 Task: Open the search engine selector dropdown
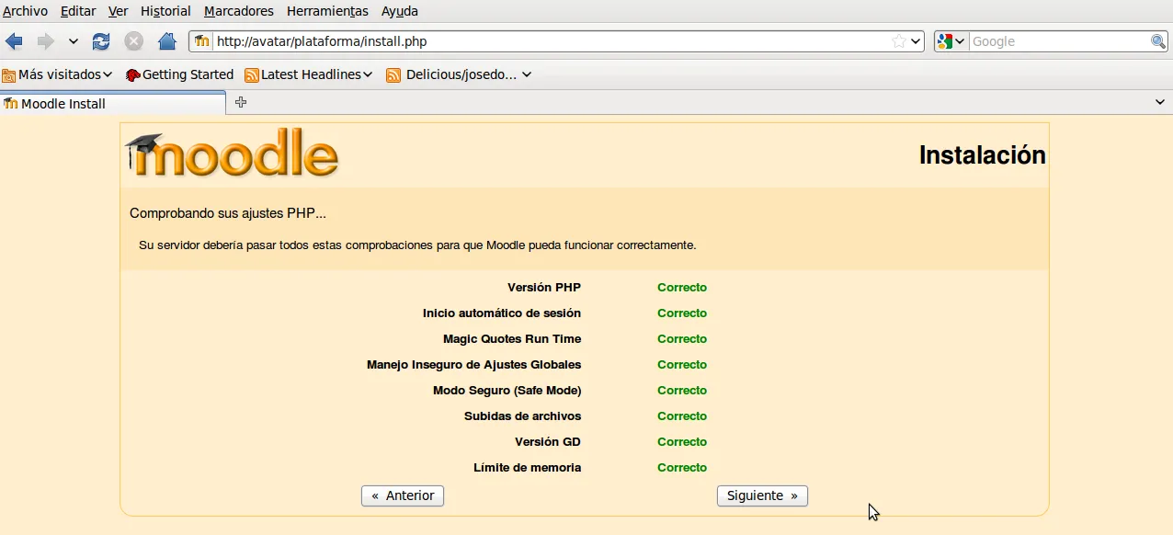pyautogui.click(x=951, y=41)
